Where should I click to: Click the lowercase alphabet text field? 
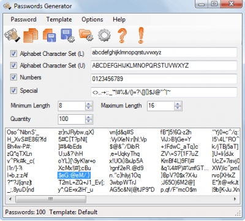[164, 53]
